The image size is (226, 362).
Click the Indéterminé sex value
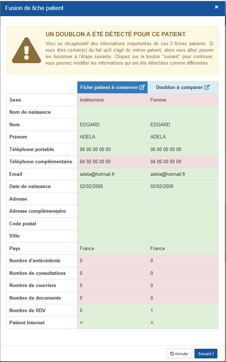(x=92, y=100)
